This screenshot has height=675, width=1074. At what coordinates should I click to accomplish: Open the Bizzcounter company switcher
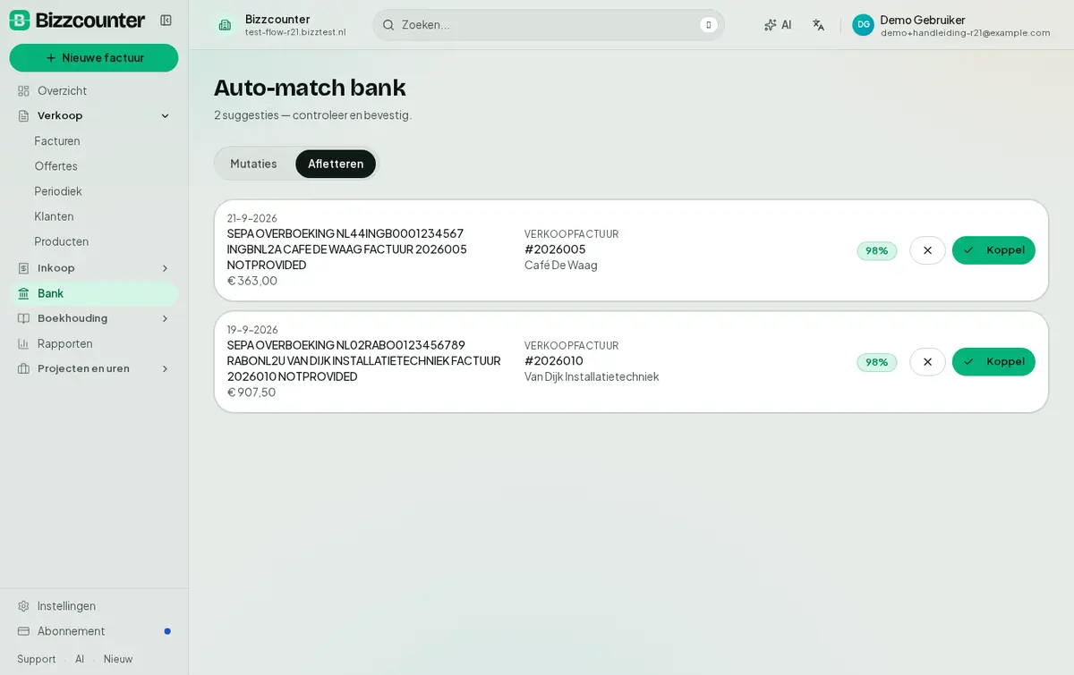pos(282,25)
